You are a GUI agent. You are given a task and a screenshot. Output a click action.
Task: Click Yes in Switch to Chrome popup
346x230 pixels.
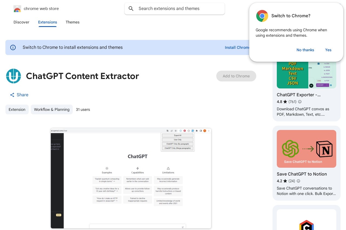tap(328, 50)
